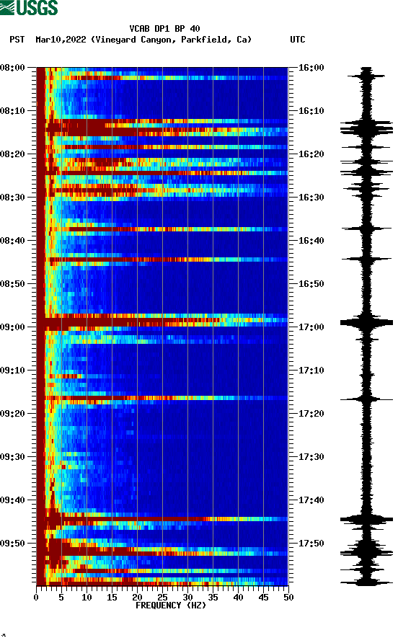
Task: Click the '17:30' UTC time label
Action: click(x=311, y=457)
